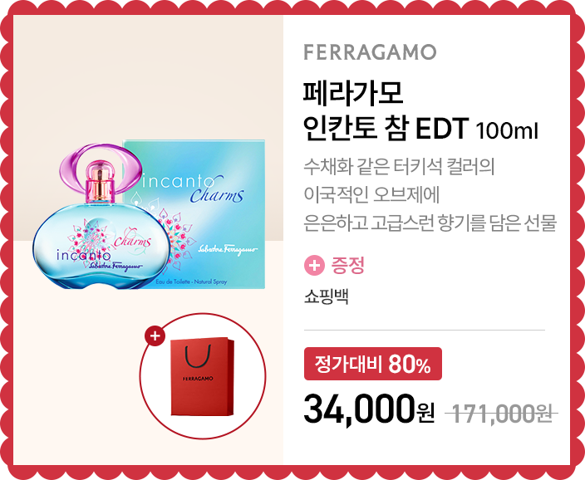Viewport: 585px width, 480px height.
Task: Click the 쇼핑백 gift item text
Action: coord(327,296)
